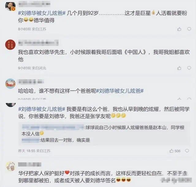This screenshot has height=187, width=196.
Task: Open the blurred username of the first commenter
Action: [x=34, y=4]
